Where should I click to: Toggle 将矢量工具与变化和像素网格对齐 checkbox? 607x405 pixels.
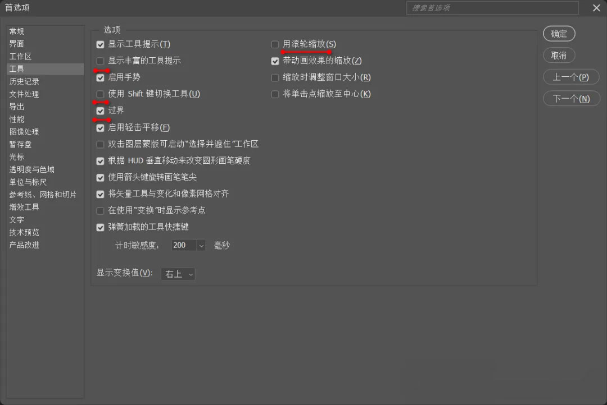click(100, 195)
